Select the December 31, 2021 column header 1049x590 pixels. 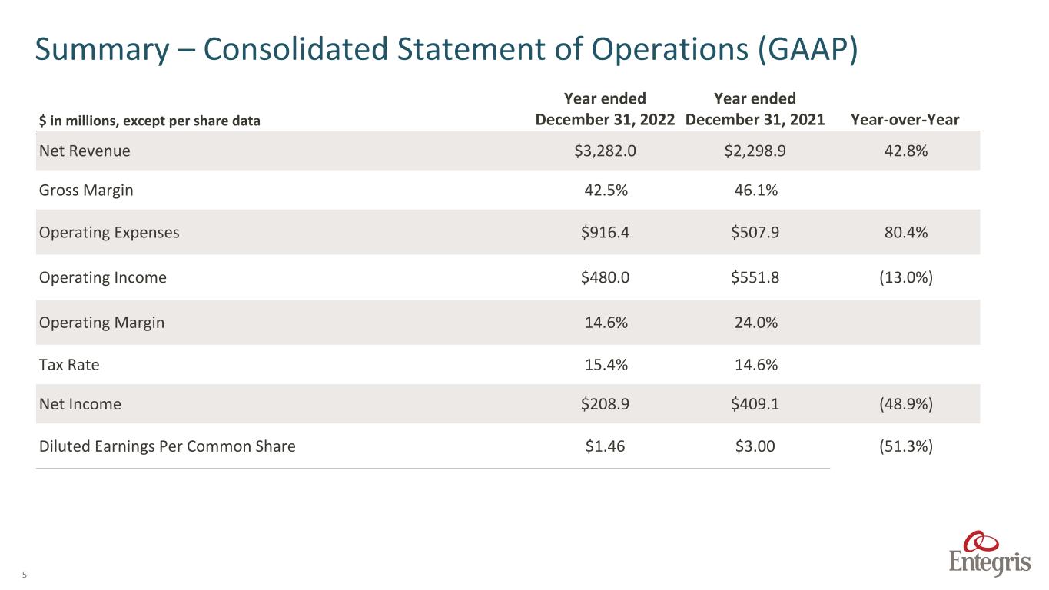755,110
